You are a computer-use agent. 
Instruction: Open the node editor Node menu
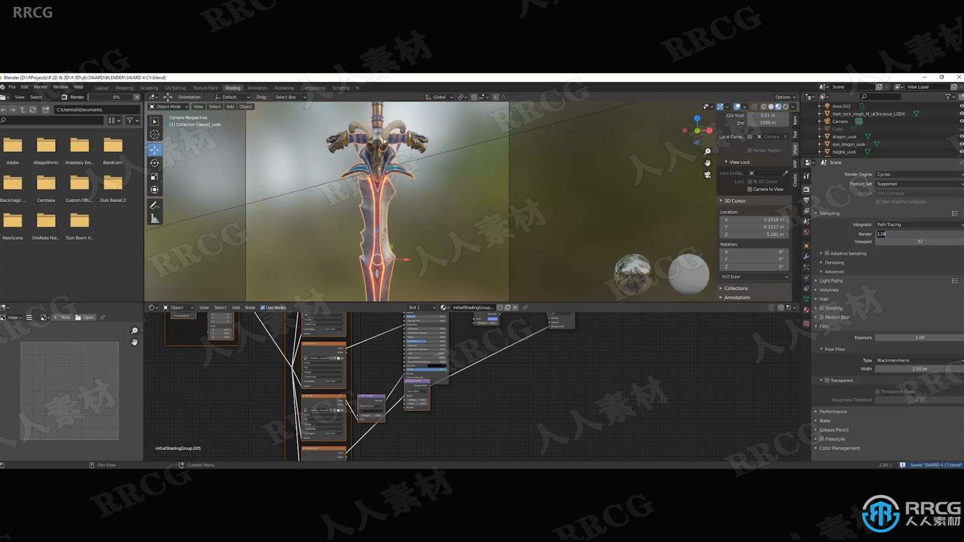point(250,308)
